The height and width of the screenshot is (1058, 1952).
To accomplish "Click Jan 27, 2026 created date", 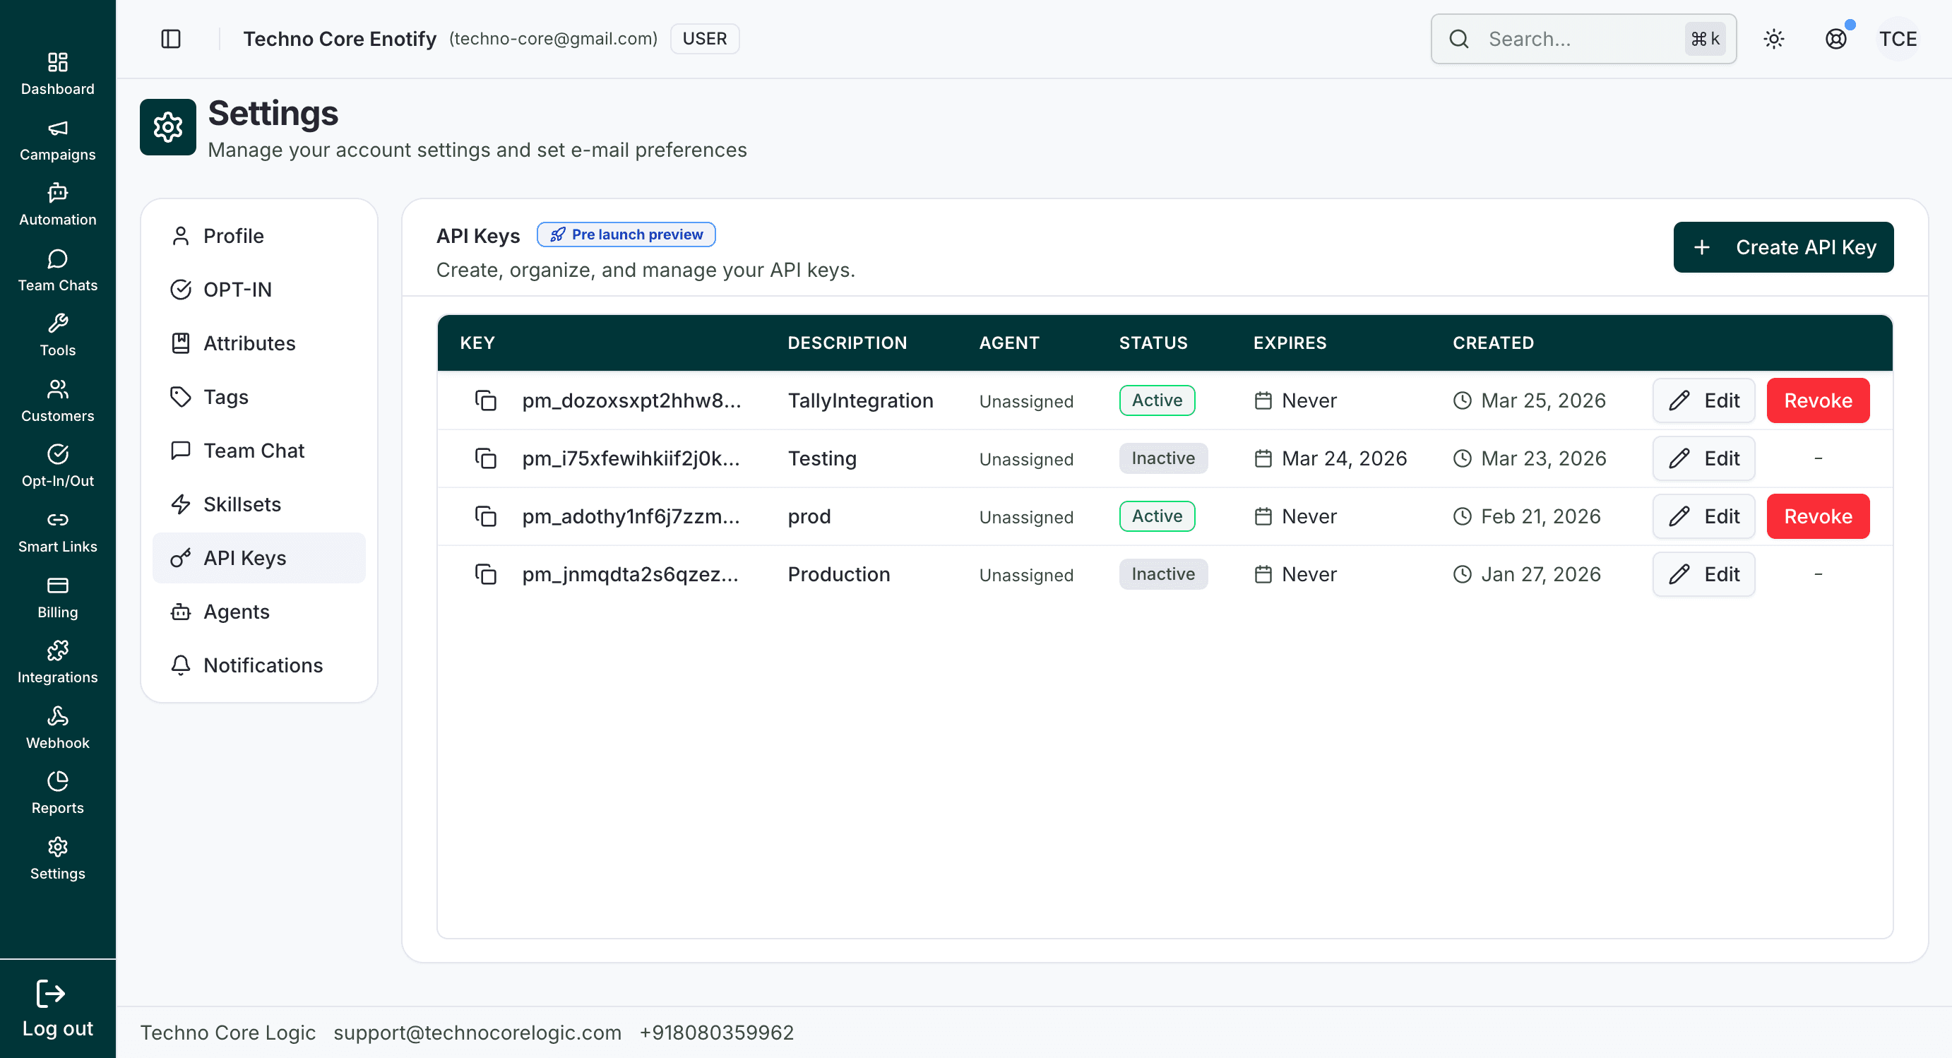I will point(1540,574).
